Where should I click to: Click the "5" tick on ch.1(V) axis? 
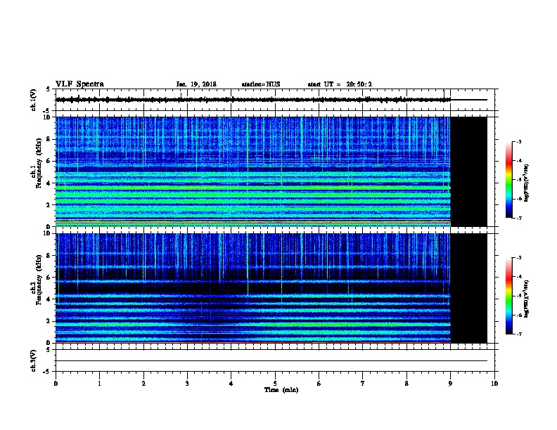[x=49, y=89]
